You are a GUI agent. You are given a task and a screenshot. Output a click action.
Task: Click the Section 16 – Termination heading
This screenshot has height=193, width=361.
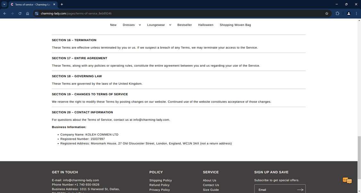pos(74,40)
